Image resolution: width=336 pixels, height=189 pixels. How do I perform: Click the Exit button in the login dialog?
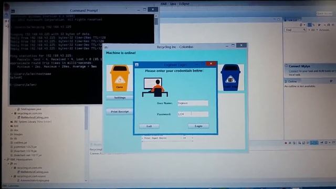coord(149,126)
